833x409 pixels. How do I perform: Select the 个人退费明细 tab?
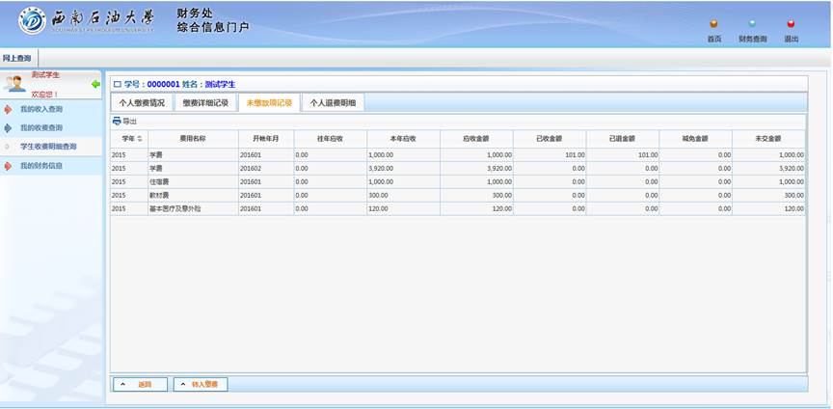[x=332, y=102]
